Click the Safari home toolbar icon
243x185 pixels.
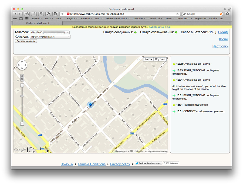pyautogui.click(x=34, y=14)
